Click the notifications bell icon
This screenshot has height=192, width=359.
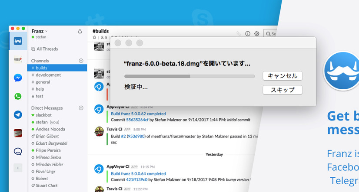[x=80, y=32]
